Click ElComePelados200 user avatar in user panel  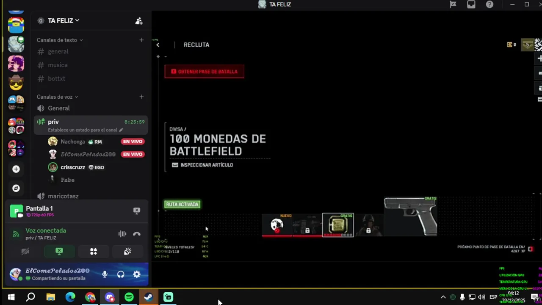pyautogui.click(x=16, y=274)
